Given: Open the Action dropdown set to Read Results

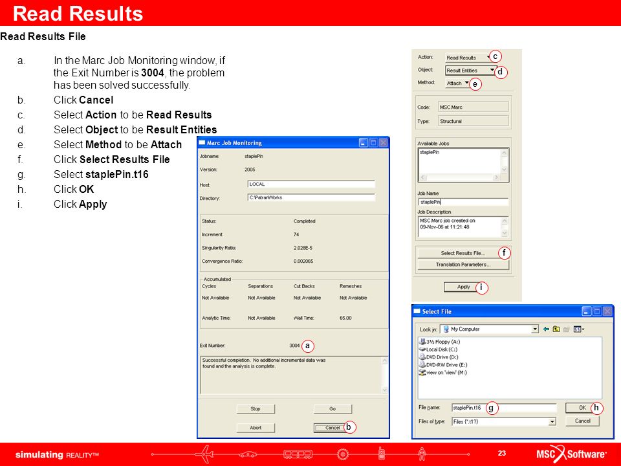Looking at the screenshot, I should (x=468, y=58).
